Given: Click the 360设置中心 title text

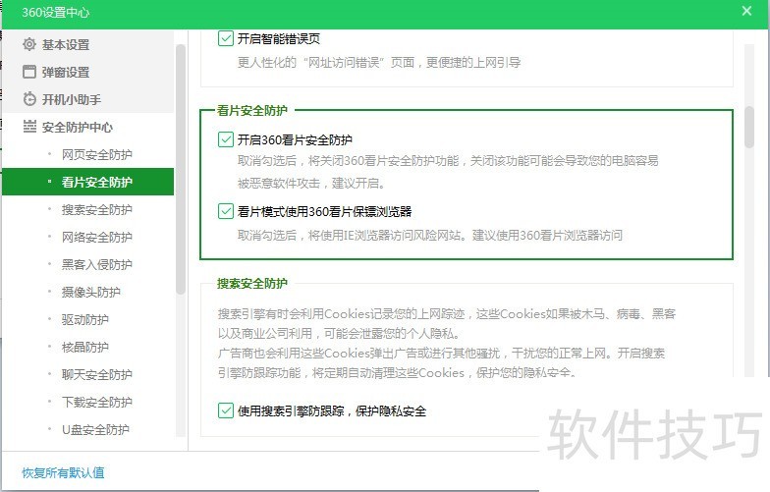Looking at the screenshot, I should 55,12.
